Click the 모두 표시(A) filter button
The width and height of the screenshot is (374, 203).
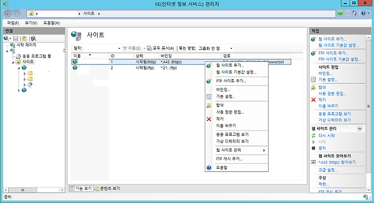point(161,48)
